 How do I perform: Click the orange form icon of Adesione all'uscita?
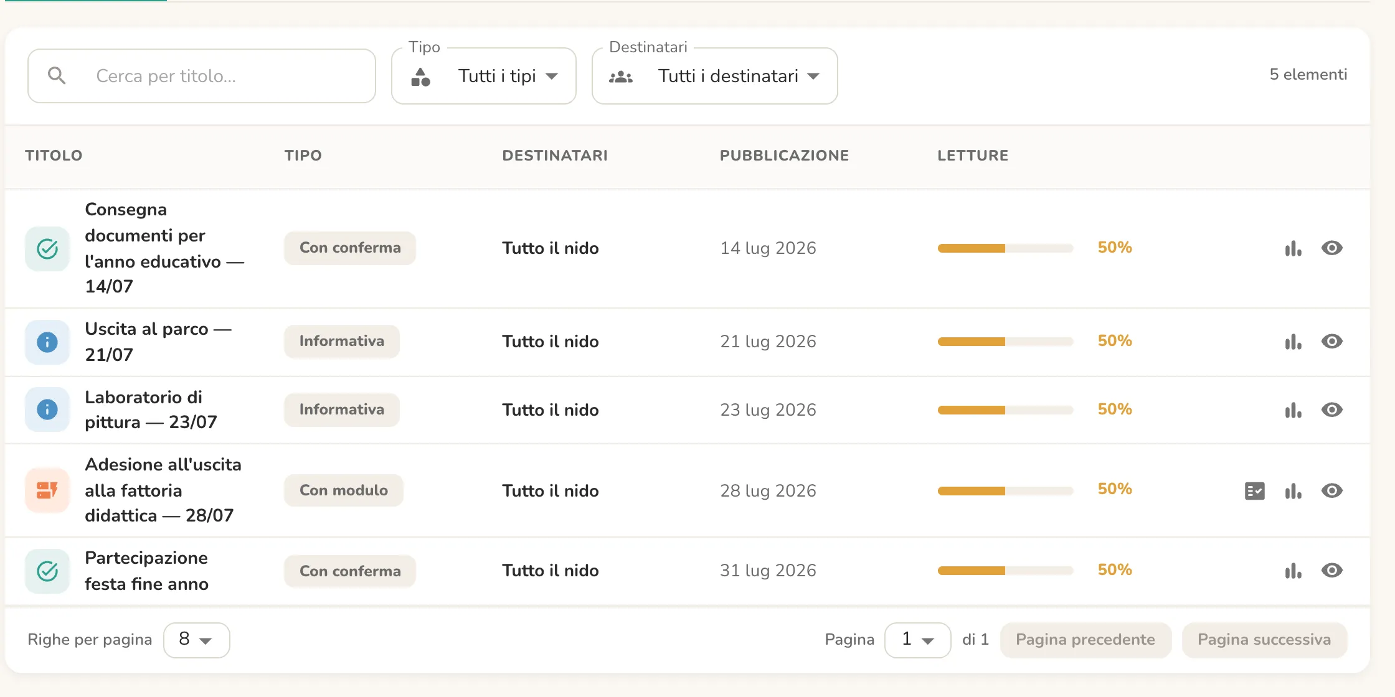click(x=47, y=490)
